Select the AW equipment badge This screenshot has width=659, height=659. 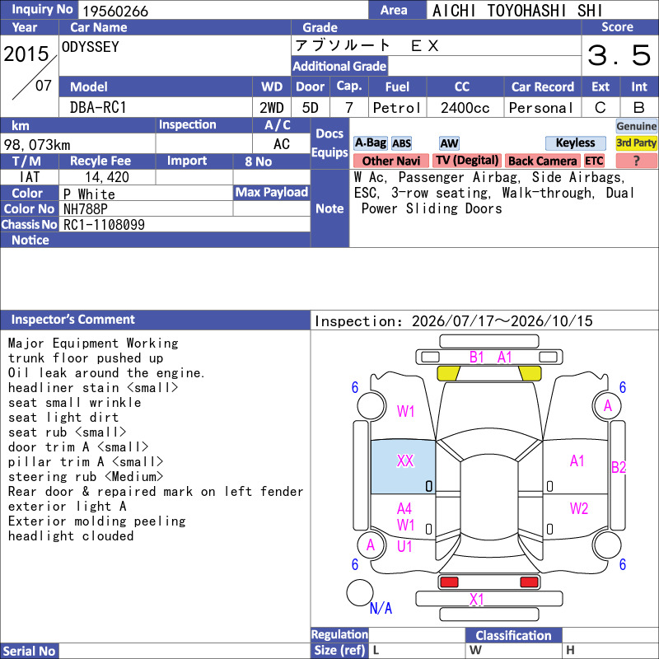(x=449, y=143)
